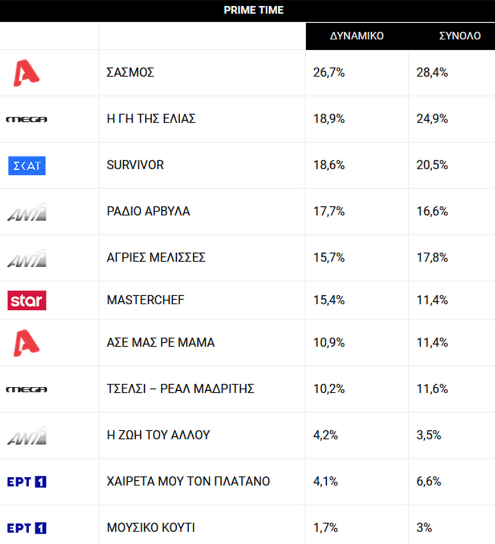The height and width of the screenshot is (544, 495).
Task: Click the ΣΑΣΜΟΣ program name
Action: [131, 73]
